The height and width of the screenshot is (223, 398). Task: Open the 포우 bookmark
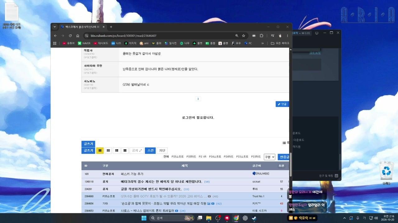[236, 43]
